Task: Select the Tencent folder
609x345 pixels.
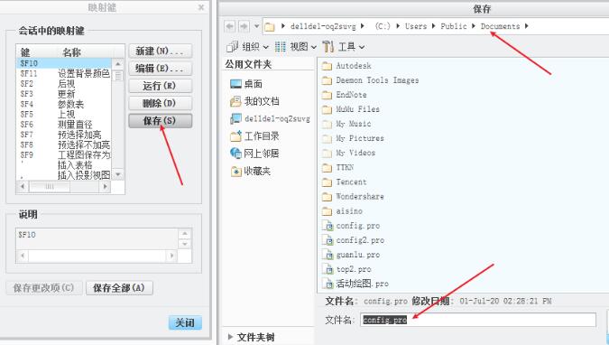Action: click(344, 182)
